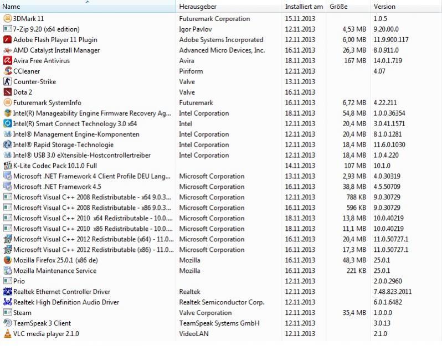Click the version '4.22.211'
442x346 pixels.
coord(385,102)
